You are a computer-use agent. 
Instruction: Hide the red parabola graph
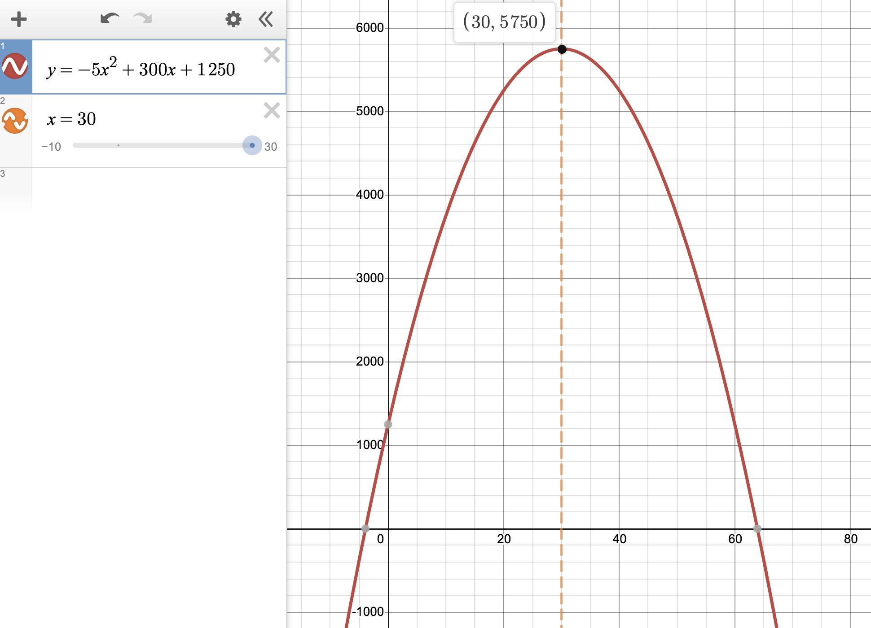(15, 66)
